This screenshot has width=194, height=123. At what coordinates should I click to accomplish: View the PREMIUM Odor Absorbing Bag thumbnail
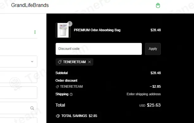(x=63, y=30)
